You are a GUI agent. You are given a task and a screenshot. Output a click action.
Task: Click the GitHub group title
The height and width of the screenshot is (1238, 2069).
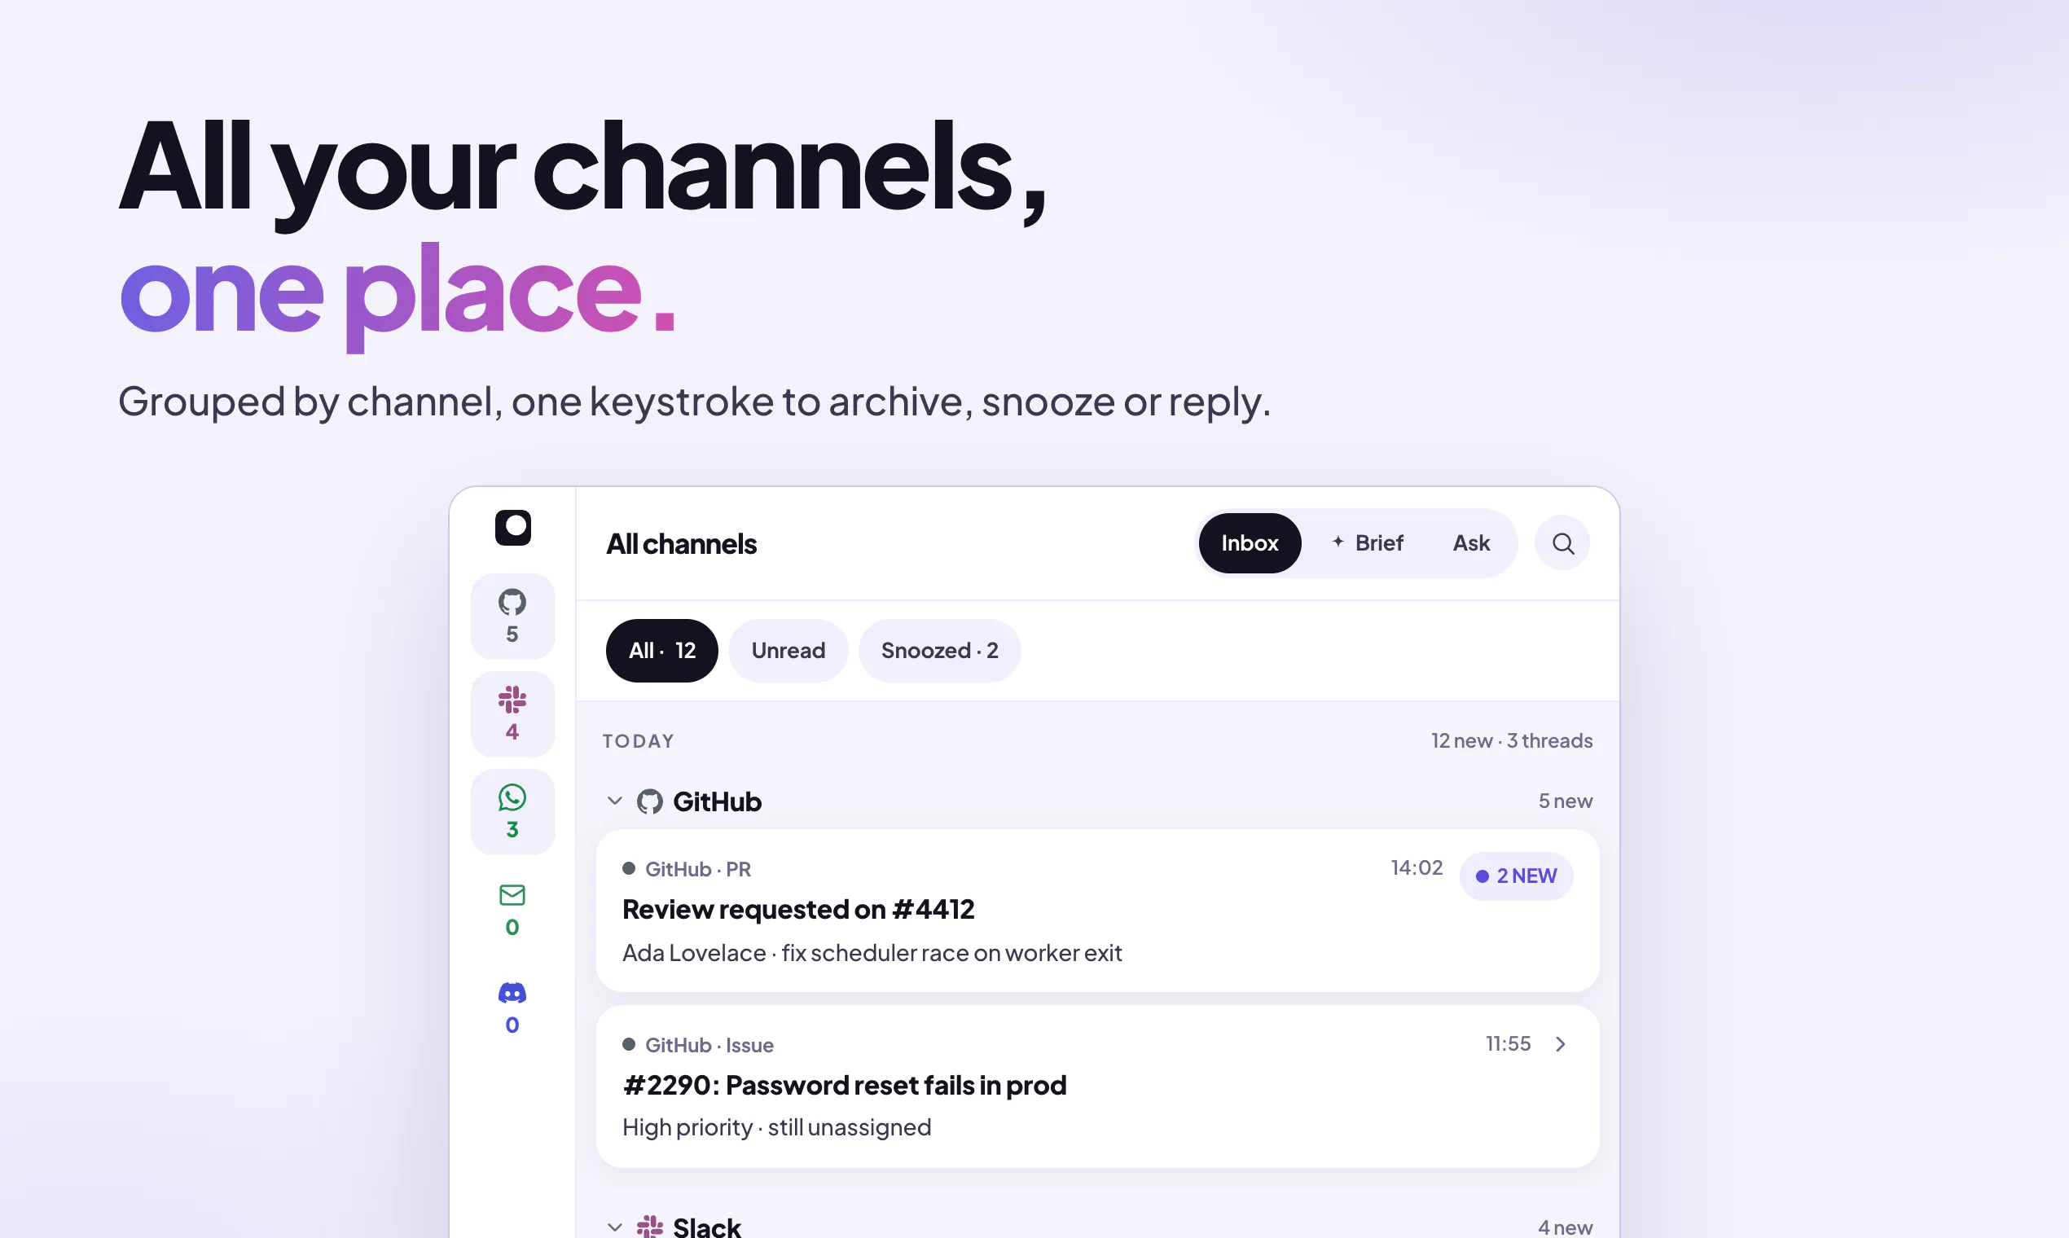point(717,801)
